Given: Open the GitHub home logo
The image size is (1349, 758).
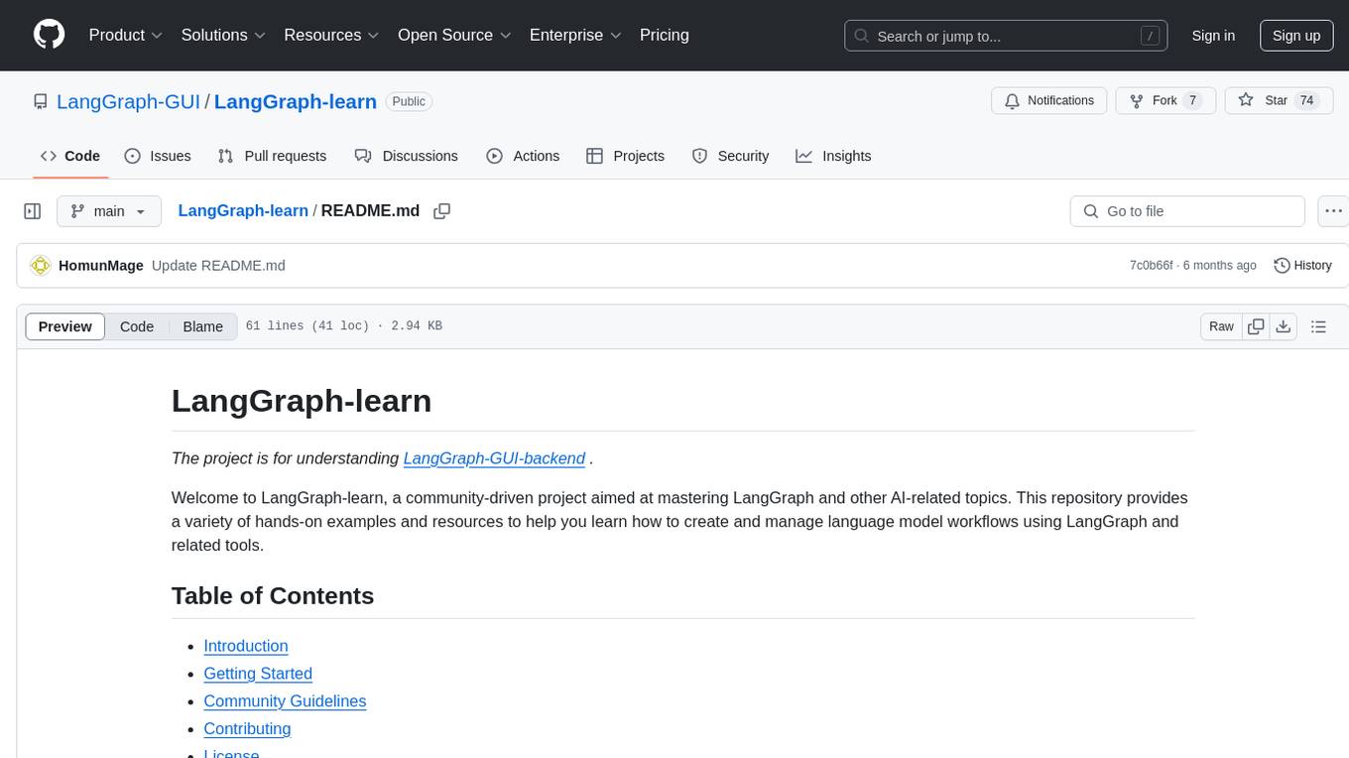Looking at the screenshot, I should click(49, 35).
